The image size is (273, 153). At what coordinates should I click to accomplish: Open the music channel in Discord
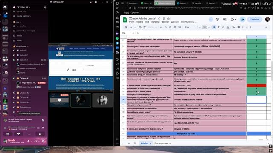(x=19, y=40)
